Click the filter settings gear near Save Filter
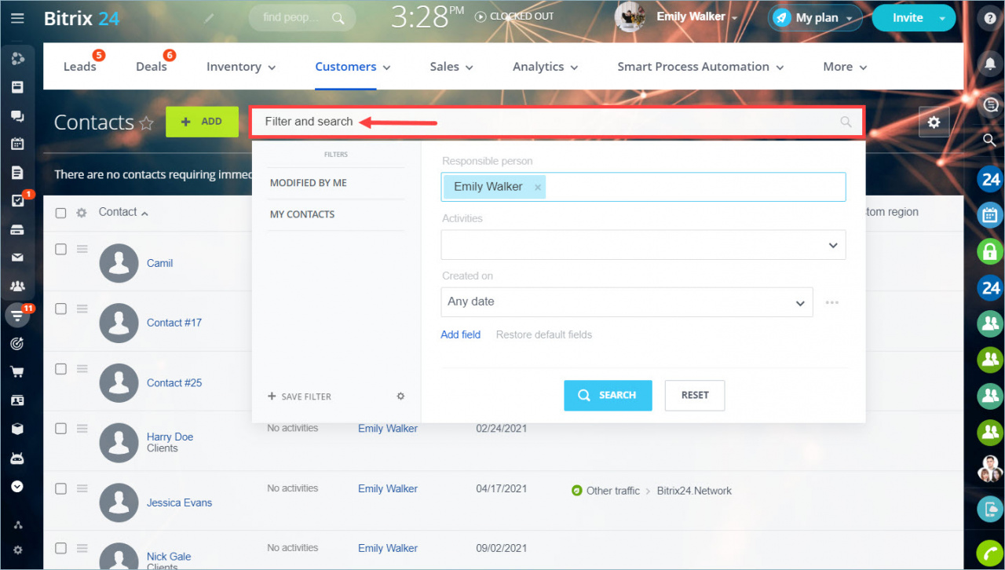The image size is (1005, 570). coord(400,396)
